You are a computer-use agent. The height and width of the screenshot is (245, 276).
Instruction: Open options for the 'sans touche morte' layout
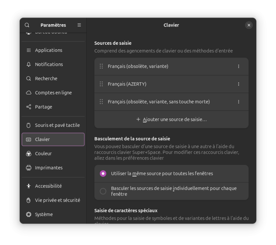(238, 102)
